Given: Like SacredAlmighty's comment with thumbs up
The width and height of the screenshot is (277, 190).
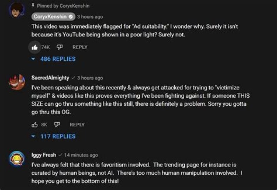Looking at the screenshot, I should [x=35, y=125].
